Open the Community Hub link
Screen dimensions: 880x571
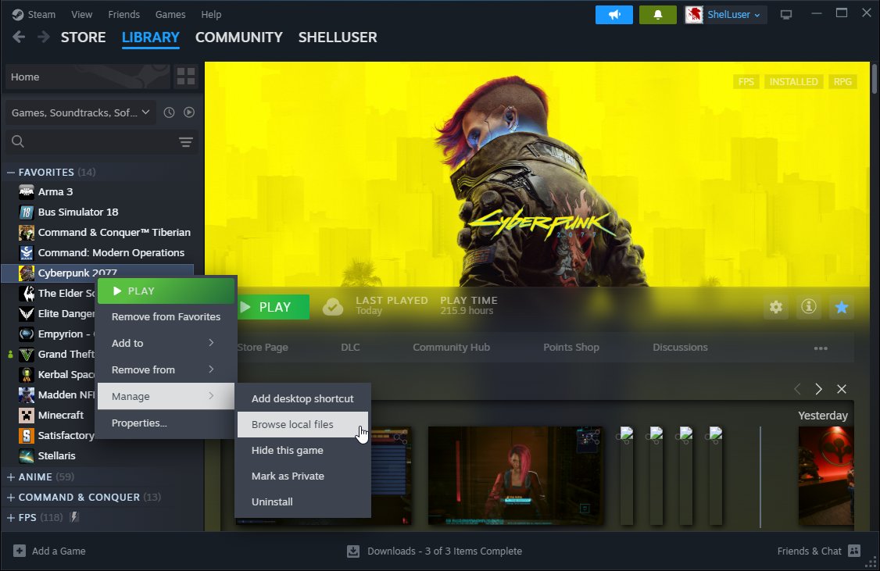(x=451, y=347)
